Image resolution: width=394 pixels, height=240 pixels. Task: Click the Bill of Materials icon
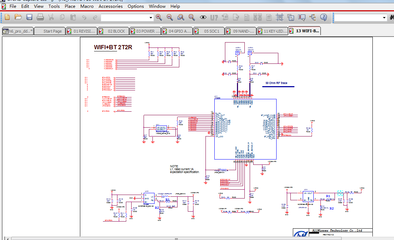coord(269,17)
